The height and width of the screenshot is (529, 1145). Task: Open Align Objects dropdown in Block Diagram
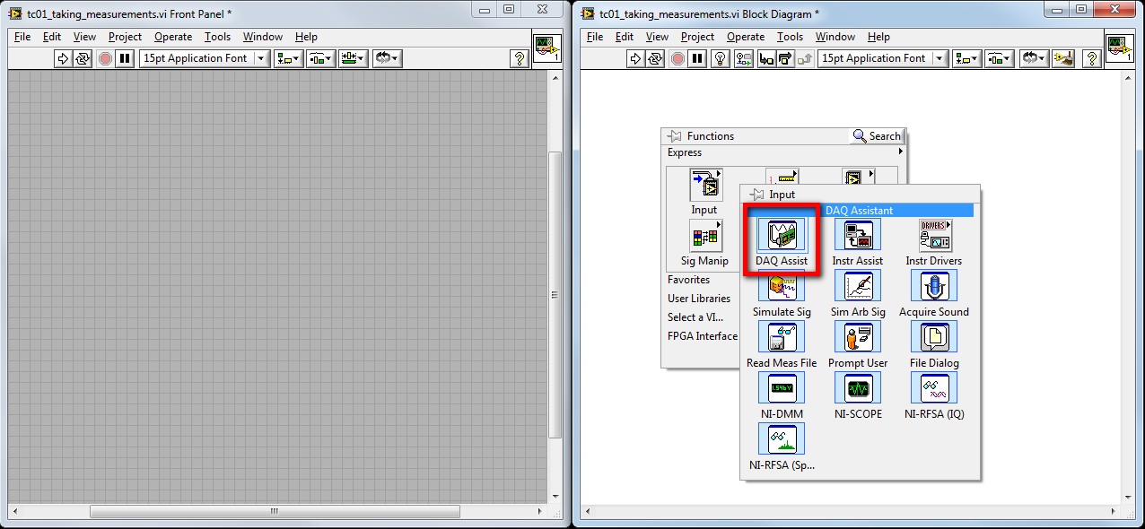(968, 58)
